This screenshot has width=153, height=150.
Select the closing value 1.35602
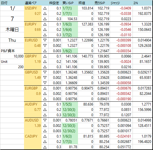coord(87,72)
